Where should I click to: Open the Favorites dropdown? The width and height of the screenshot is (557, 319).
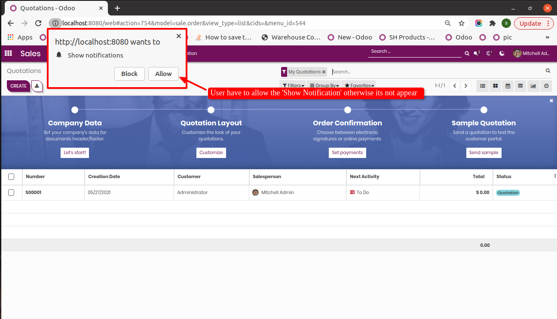click(x=359, y=85)
